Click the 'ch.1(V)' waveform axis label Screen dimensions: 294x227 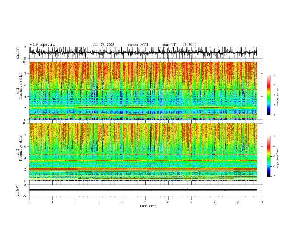click(x=18, y=53)
